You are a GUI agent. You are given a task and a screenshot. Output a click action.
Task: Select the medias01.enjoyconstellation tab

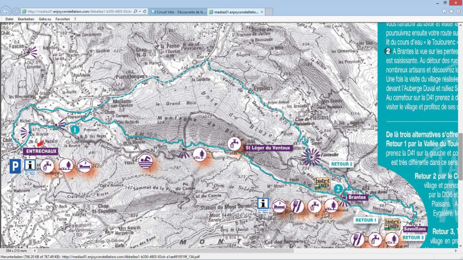tap(236, 12)
